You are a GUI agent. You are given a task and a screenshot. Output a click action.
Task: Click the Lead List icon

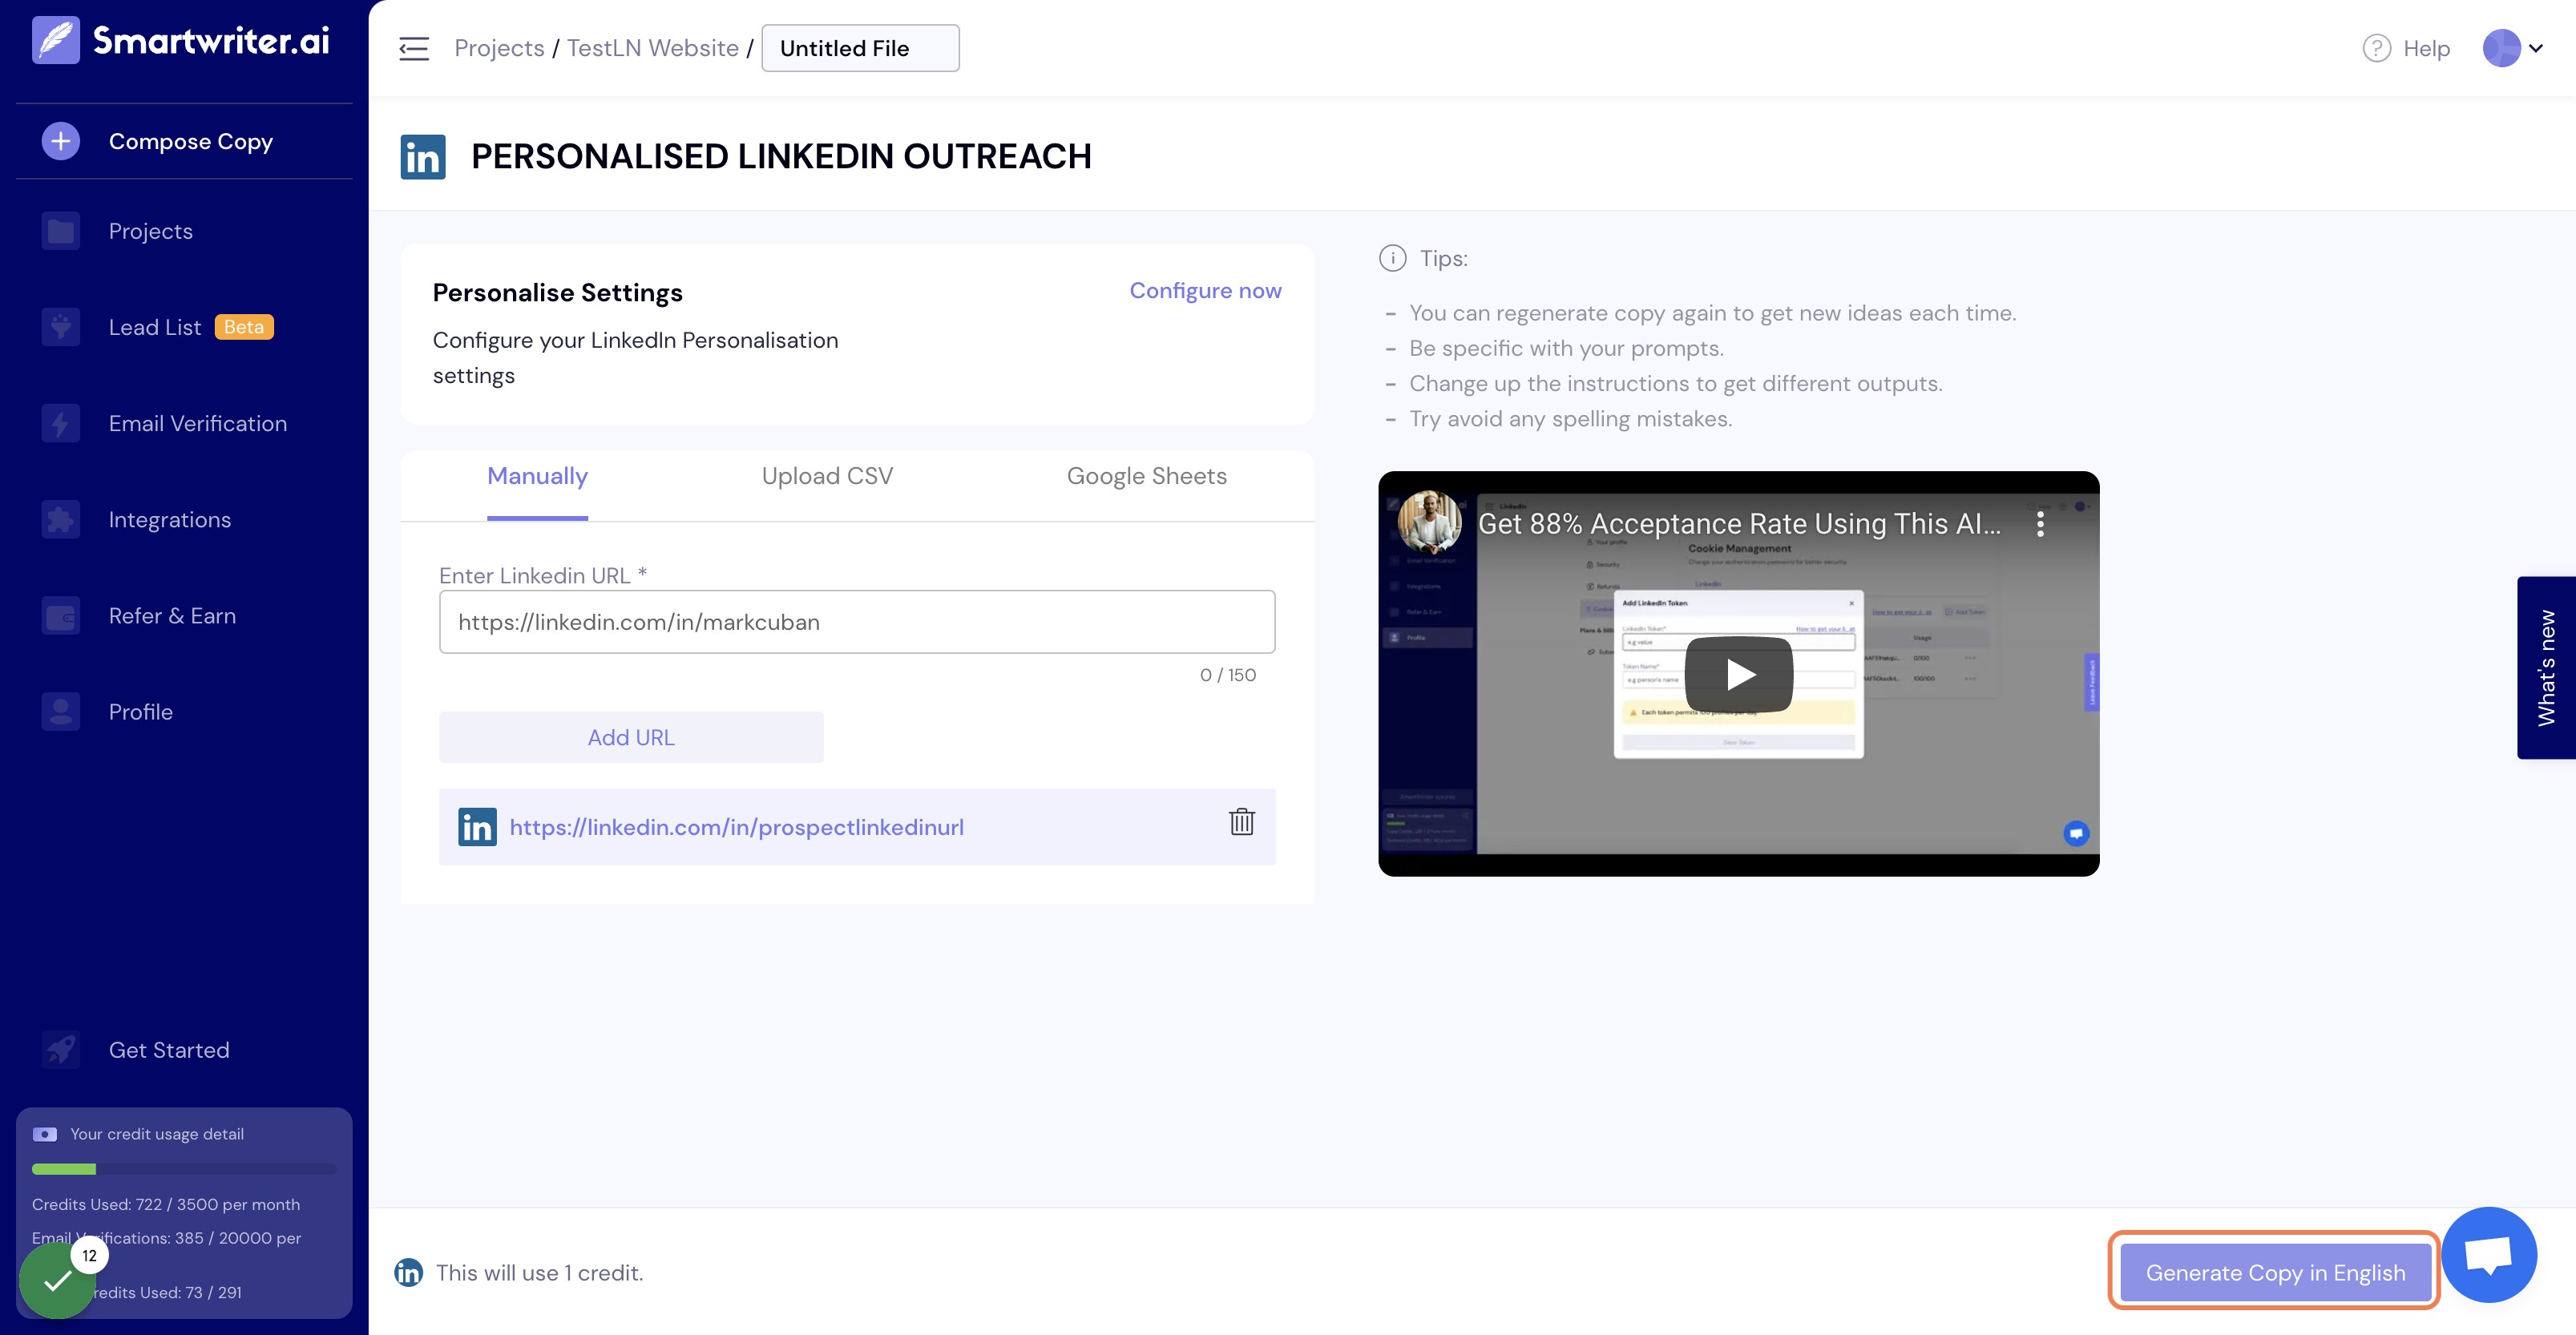[x=61, y=327]
